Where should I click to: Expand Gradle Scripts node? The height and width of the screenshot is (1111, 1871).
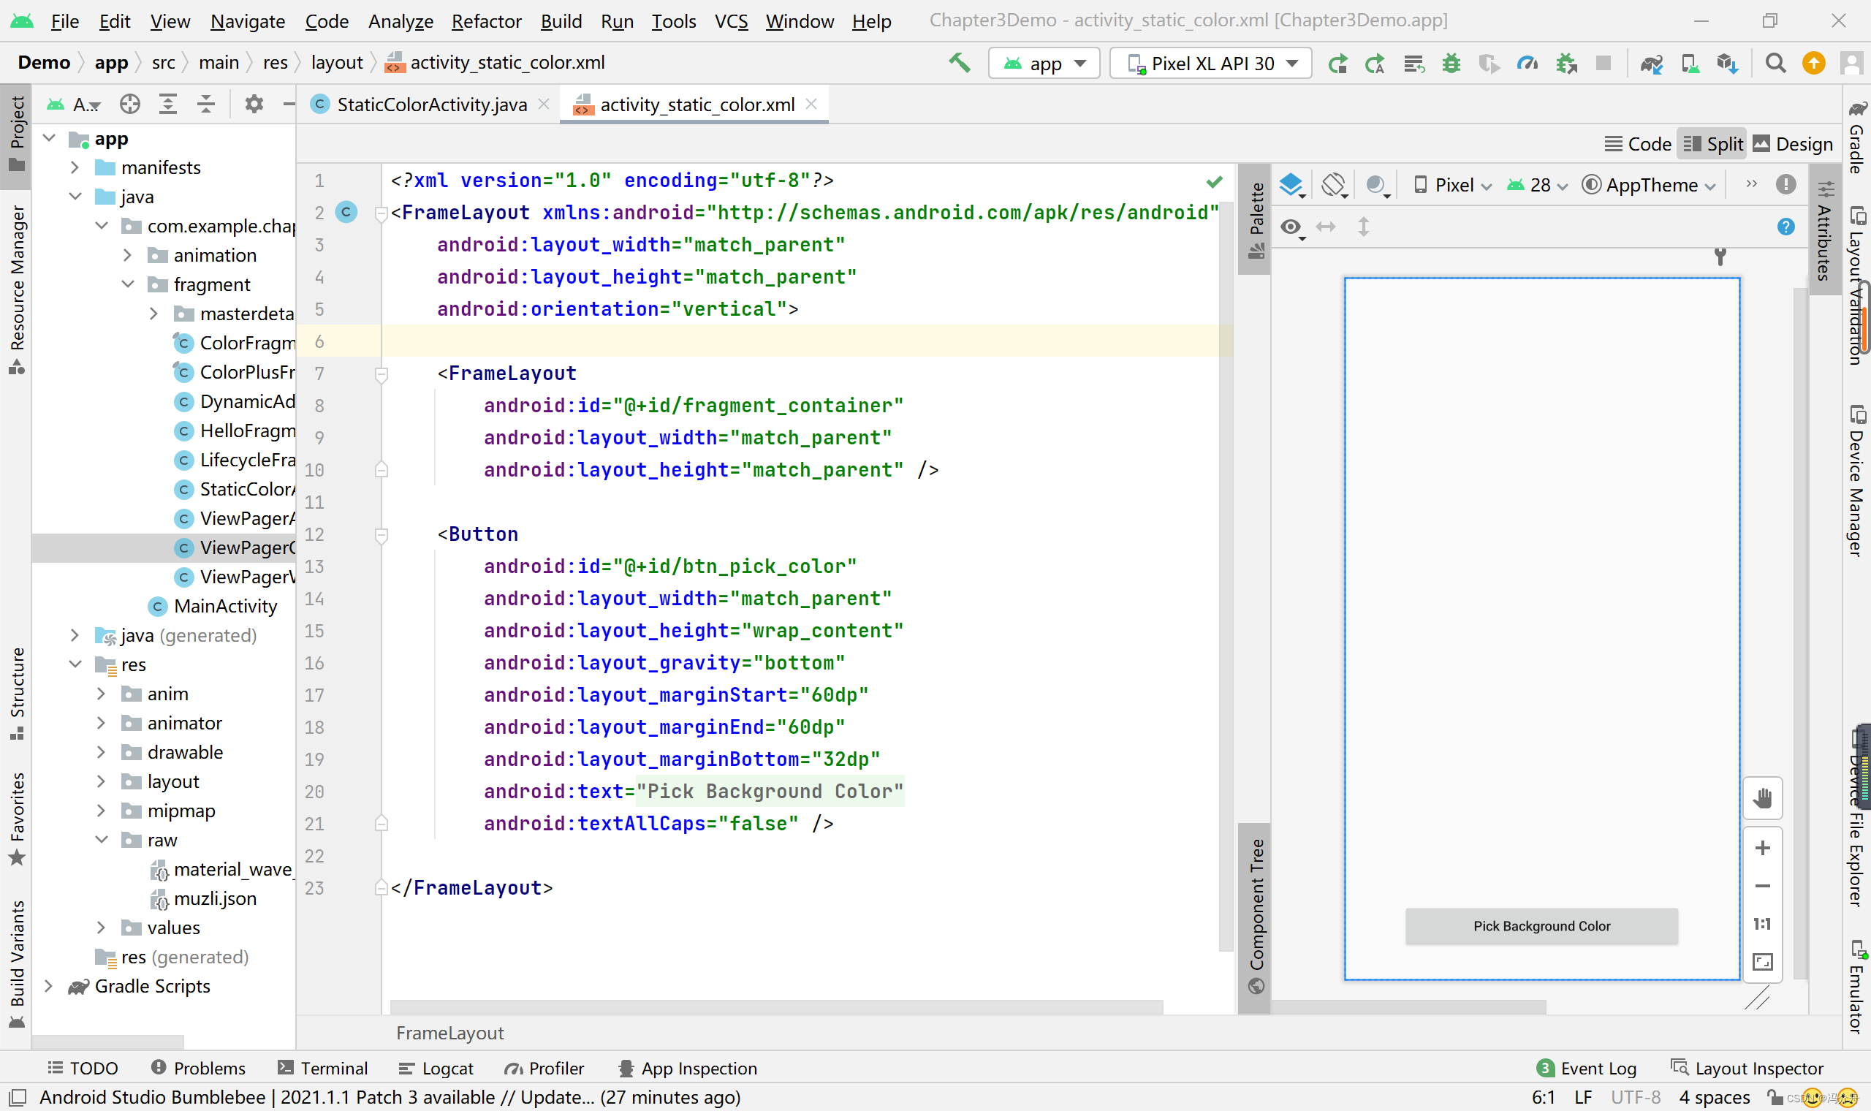click(x=49, y=987)
